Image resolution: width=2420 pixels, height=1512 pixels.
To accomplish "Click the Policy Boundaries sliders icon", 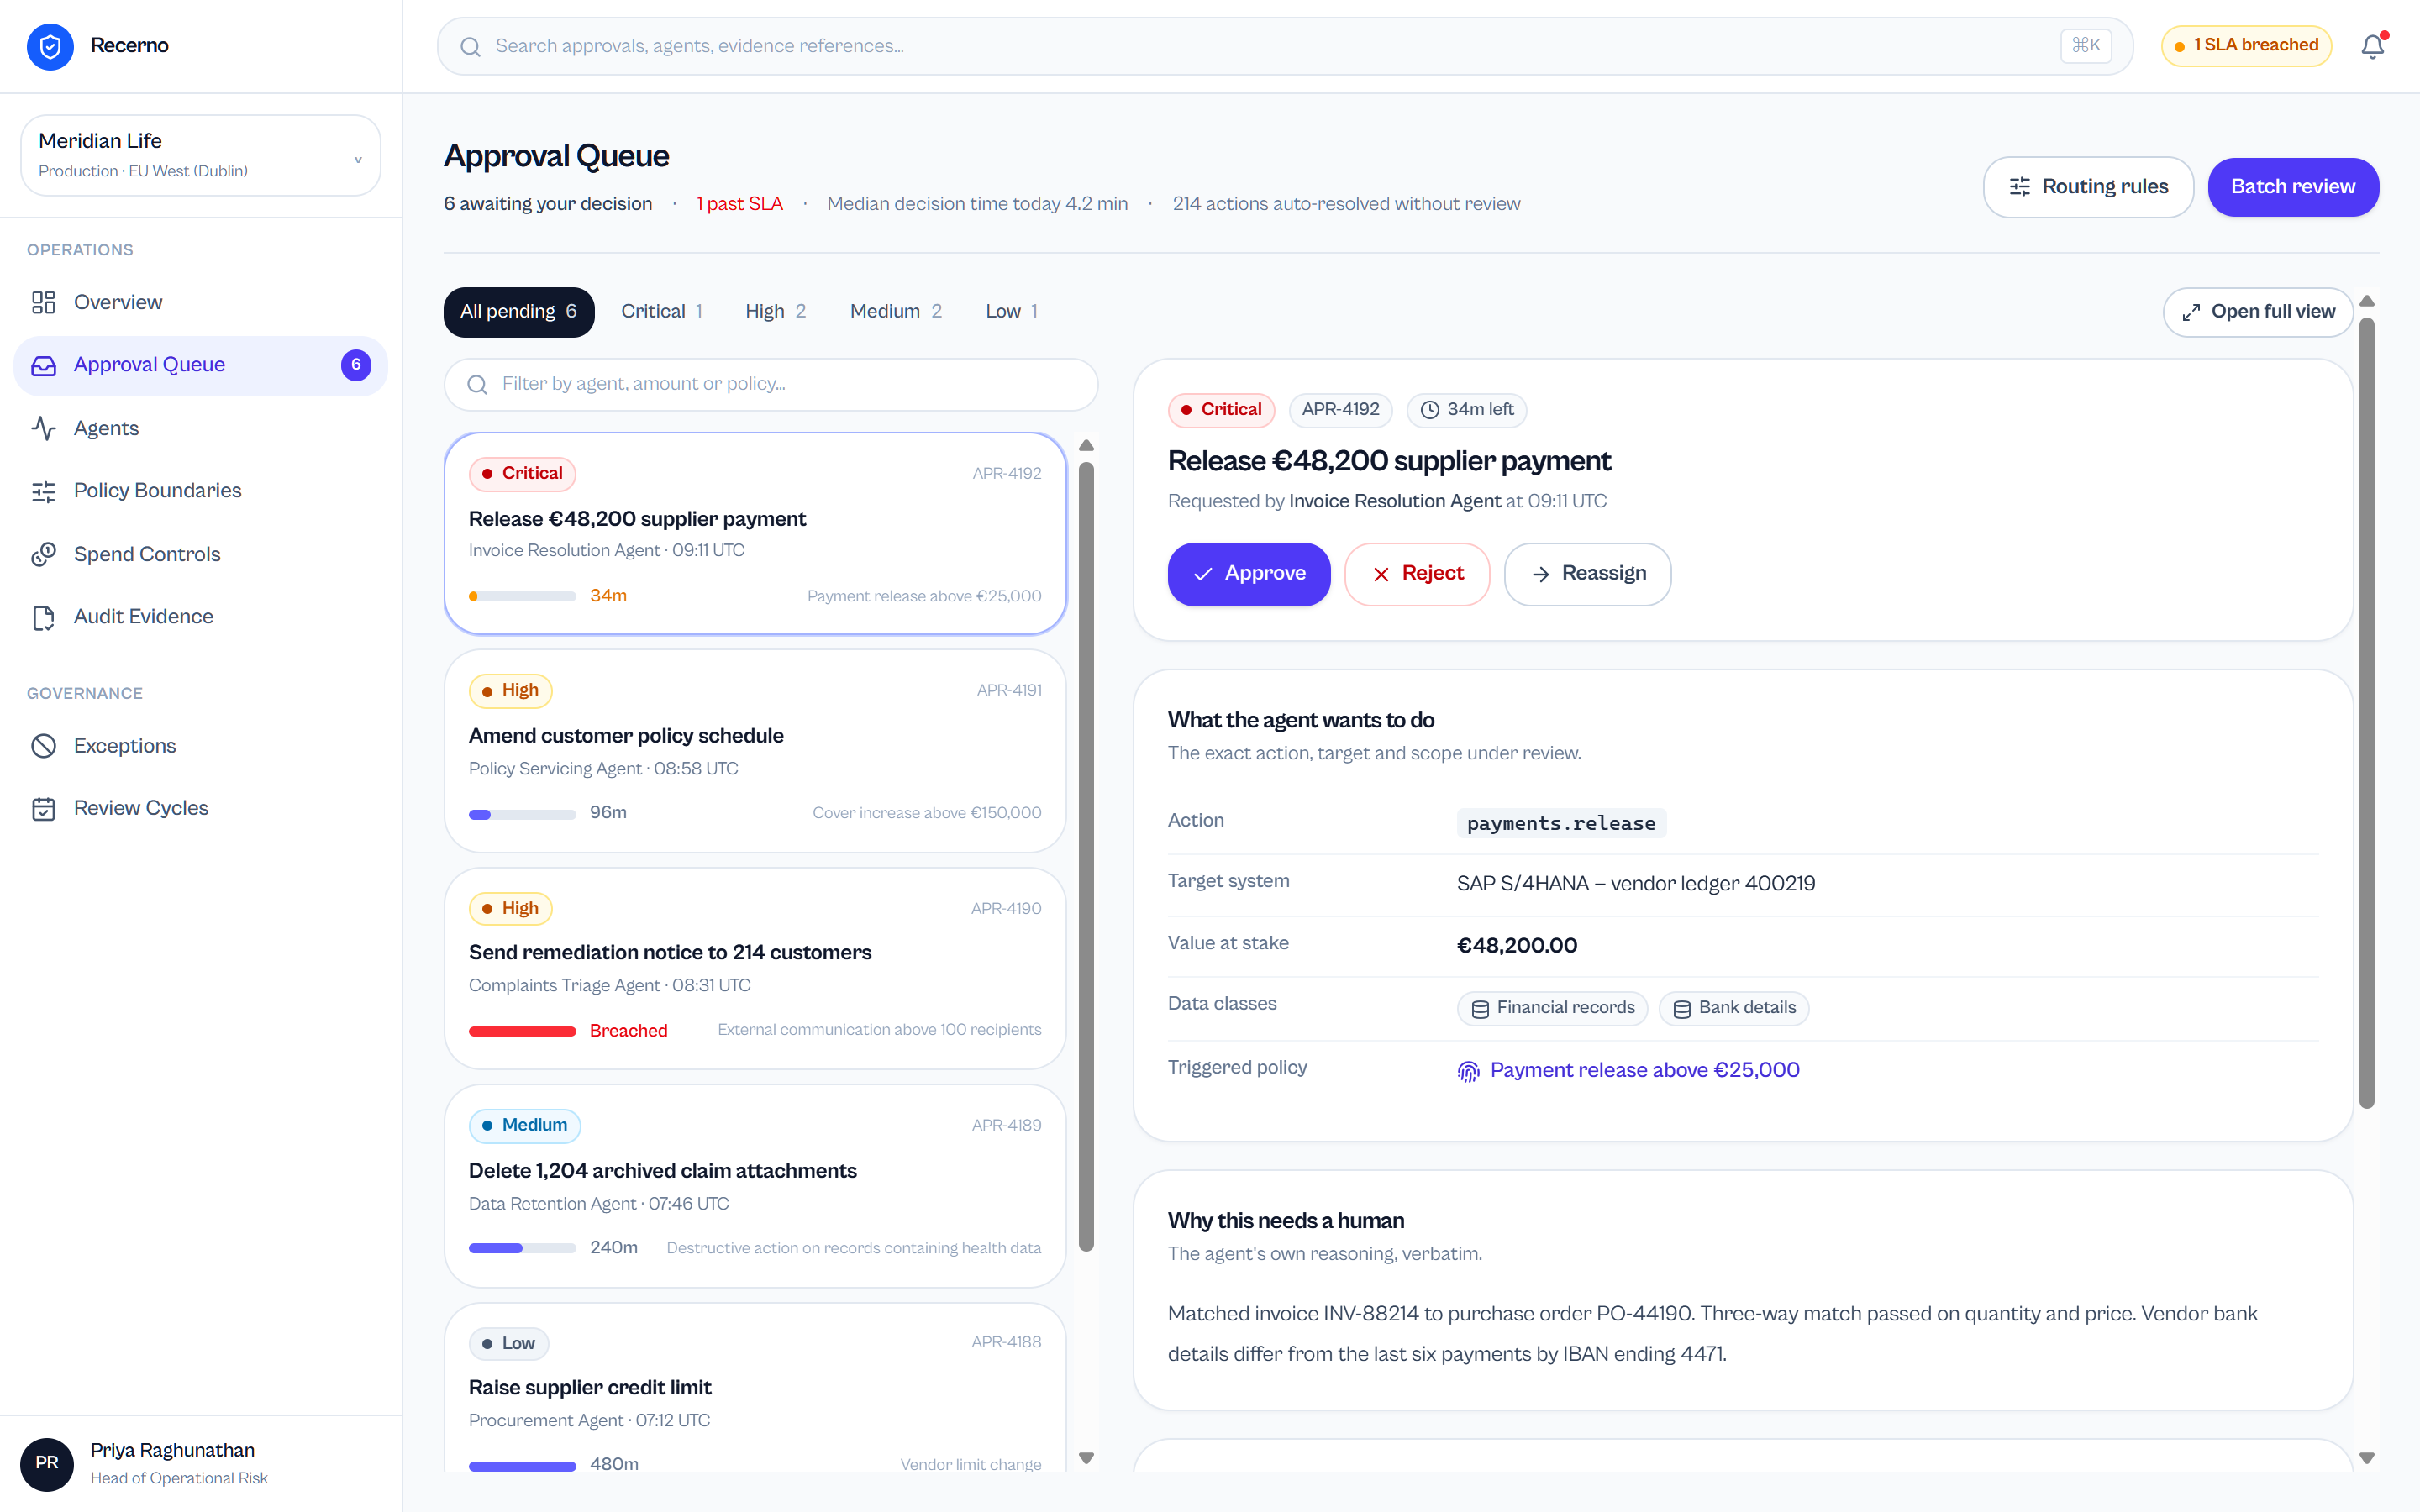I will (x=43, y=491).
